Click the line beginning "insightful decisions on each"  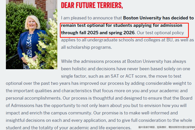(x=99, y=120)
